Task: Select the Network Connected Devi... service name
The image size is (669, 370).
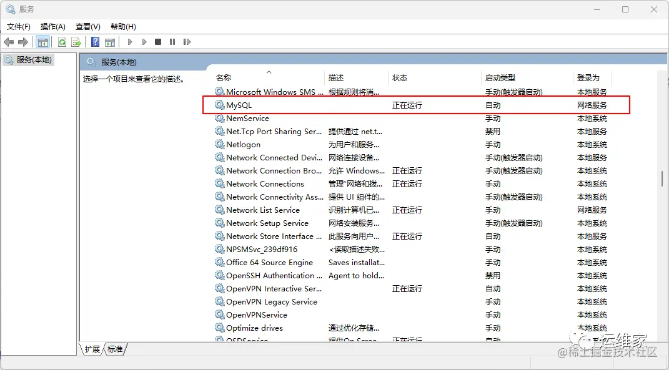Action: pos(274,158)
